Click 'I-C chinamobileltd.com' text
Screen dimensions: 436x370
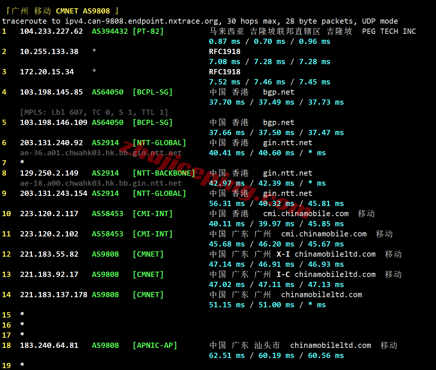[326, 274]
